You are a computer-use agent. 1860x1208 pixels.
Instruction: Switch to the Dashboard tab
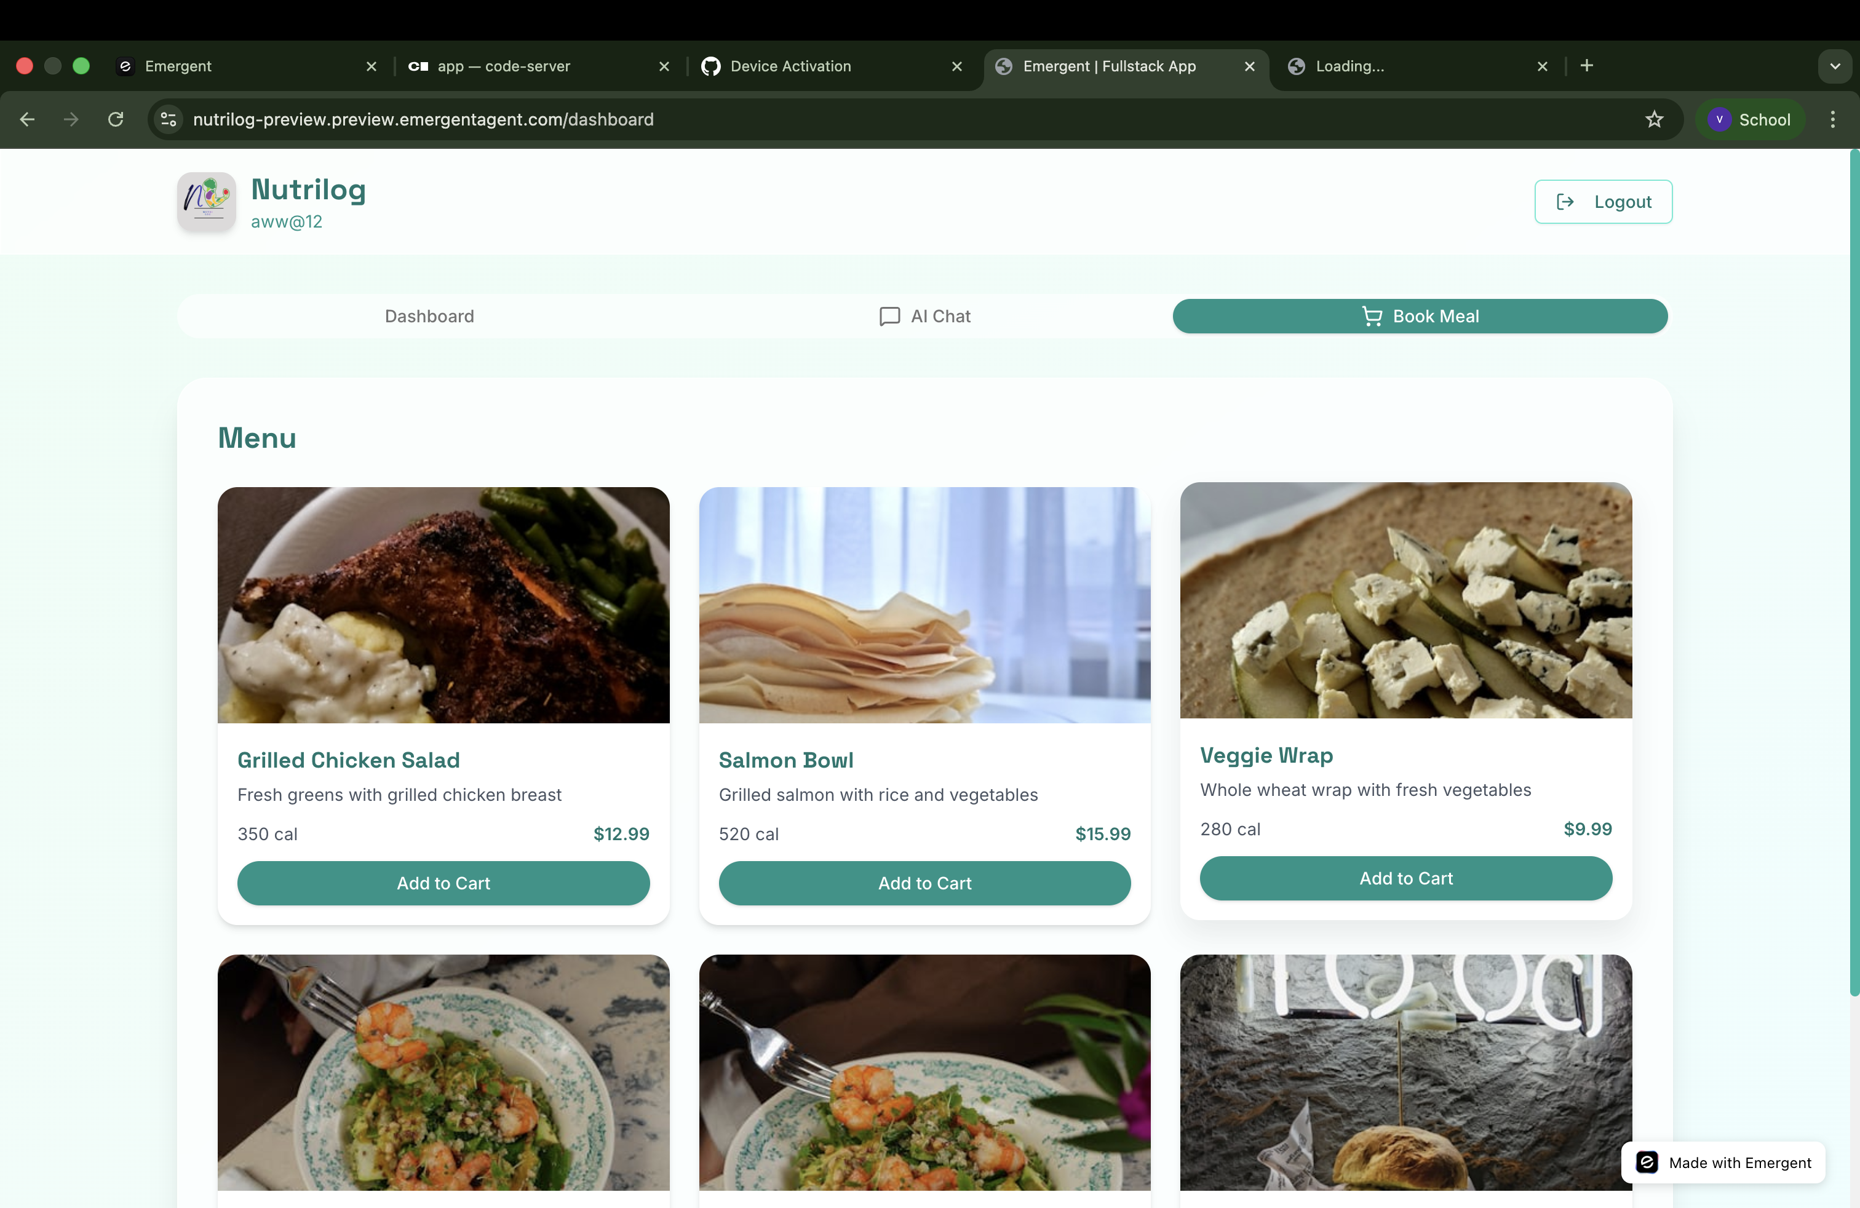[429, 317]
